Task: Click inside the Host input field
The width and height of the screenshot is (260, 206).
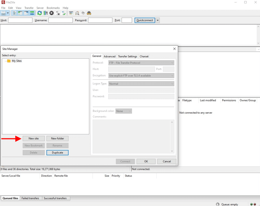Action: coord(131,69)
